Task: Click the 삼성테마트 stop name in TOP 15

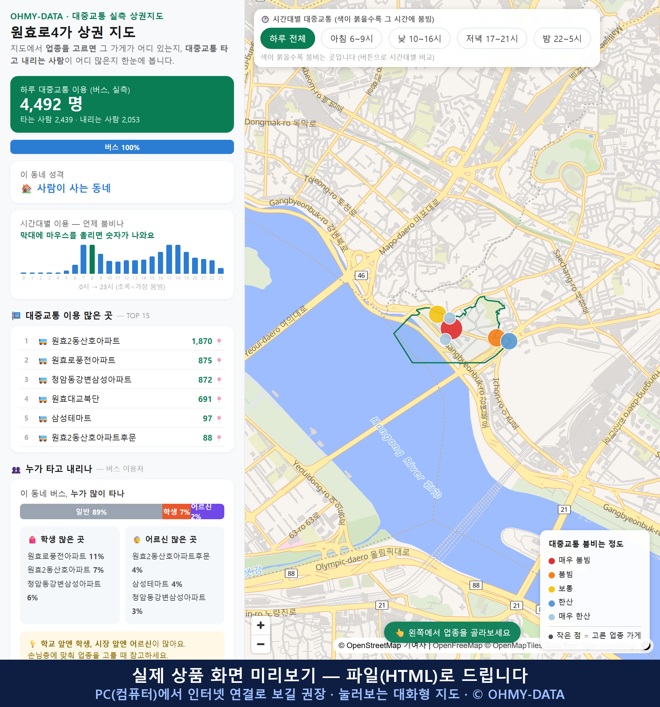Action: click(72, 418)
